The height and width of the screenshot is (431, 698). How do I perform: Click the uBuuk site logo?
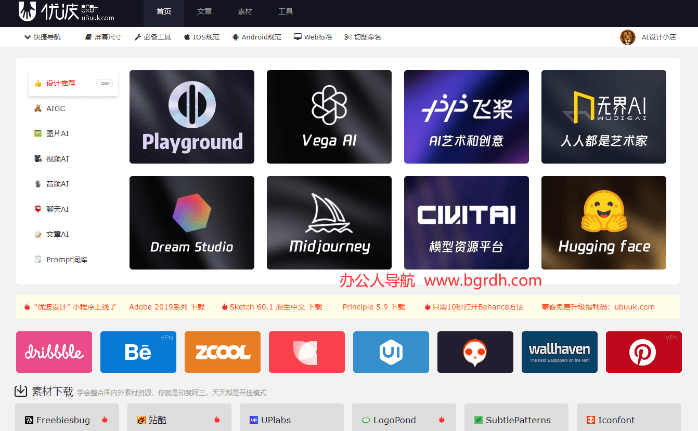[67, 11]
